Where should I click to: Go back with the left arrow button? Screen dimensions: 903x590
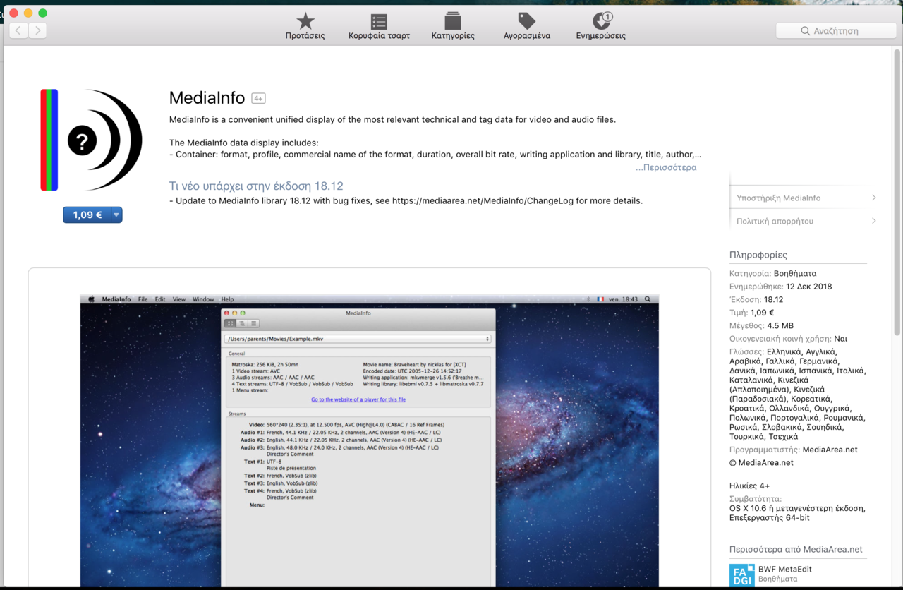18,30
